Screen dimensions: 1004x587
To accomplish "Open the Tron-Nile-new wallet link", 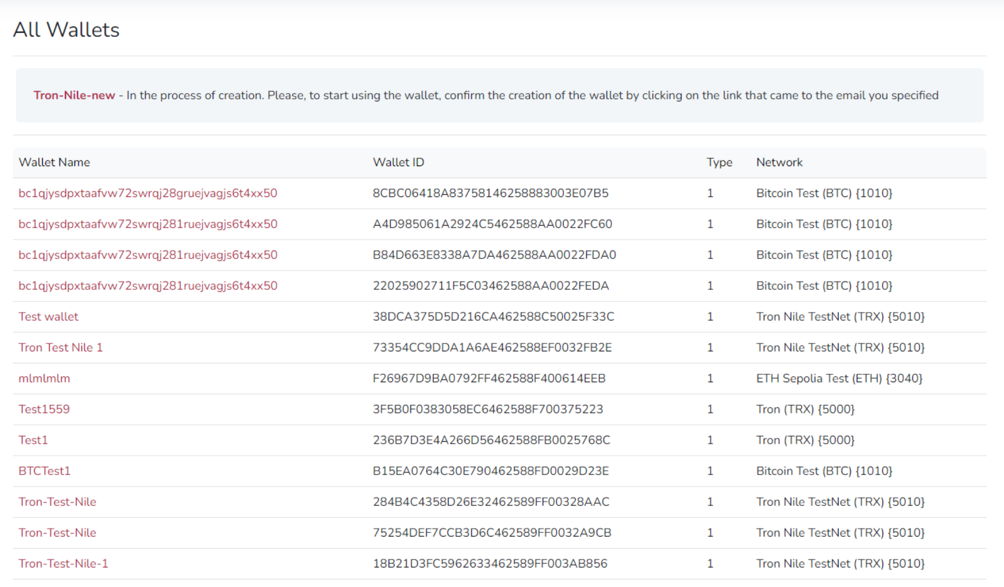I will 74,95.
